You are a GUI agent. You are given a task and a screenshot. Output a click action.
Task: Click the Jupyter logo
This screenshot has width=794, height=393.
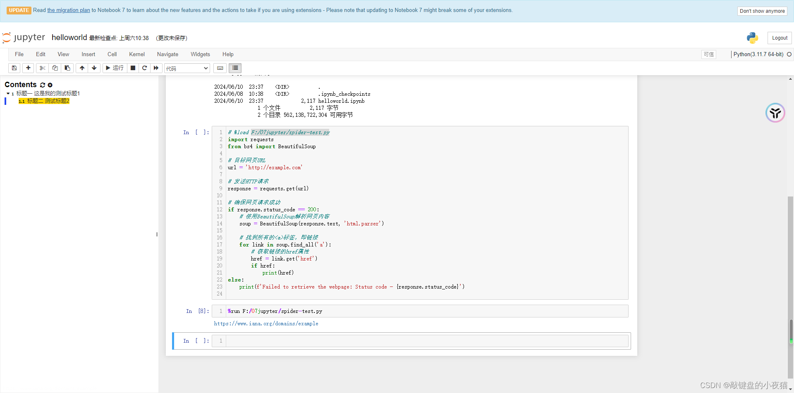tap(24, 38)
